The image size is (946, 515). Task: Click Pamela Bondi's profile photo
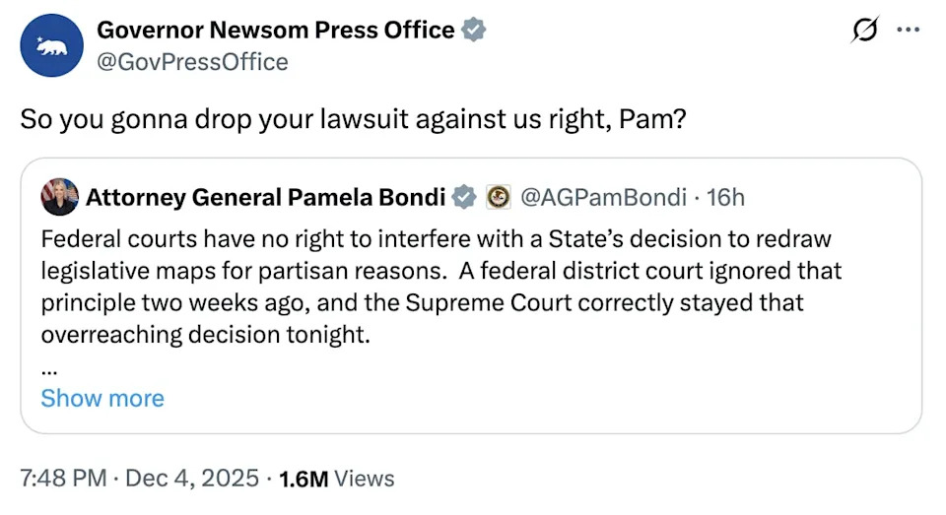59,197
